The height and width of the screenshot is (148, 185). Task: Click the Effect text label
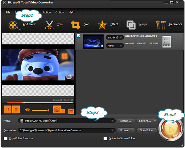pyautogui.click(x=114, y=24)
